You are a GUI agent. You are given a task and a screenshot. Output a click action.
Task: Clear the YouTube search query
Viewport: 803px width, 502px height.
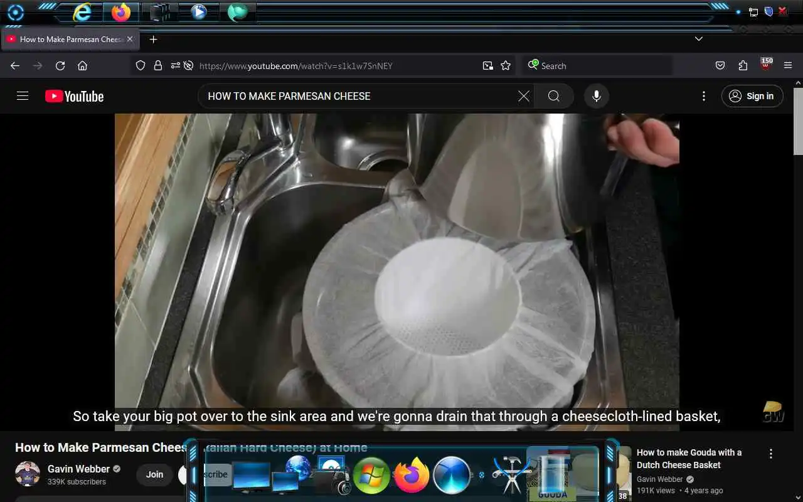(524, 96)
